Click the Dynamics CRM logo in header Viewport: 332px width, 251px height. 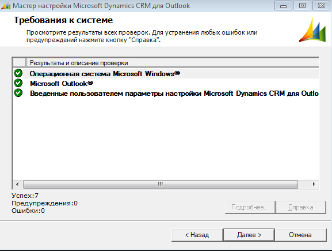[x=312, y=30]
